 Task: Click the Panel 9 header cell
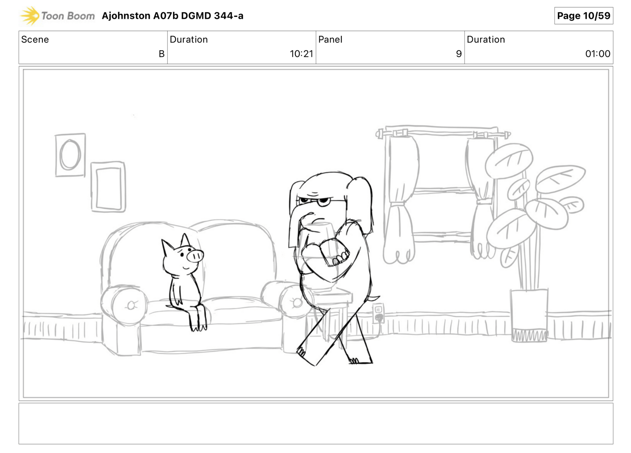pos(390,47)
